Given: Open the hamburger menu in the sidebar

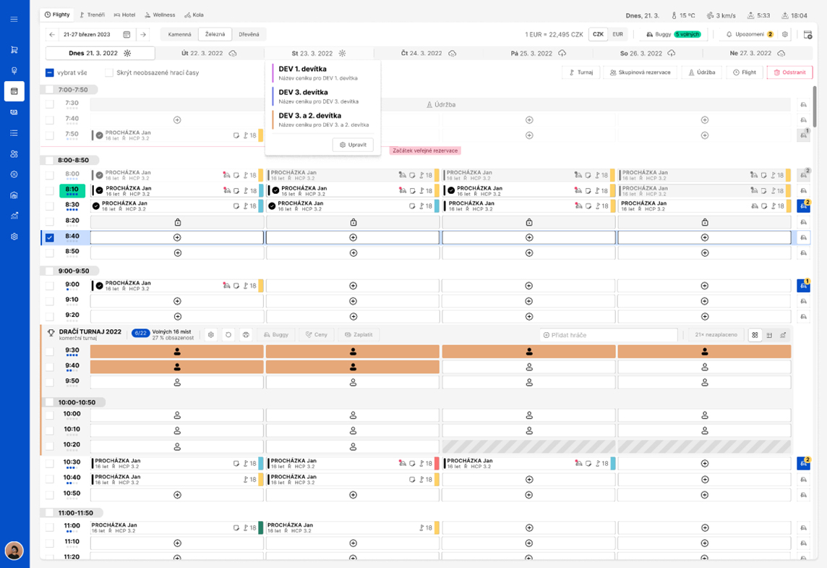Looking at the screenshot, I should tap(14, 20).
